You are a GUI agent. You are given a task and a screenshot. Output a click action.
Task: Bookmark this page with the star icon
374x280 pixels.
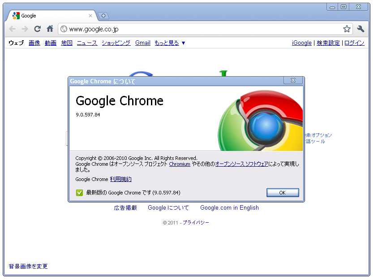tap(347, 29)
